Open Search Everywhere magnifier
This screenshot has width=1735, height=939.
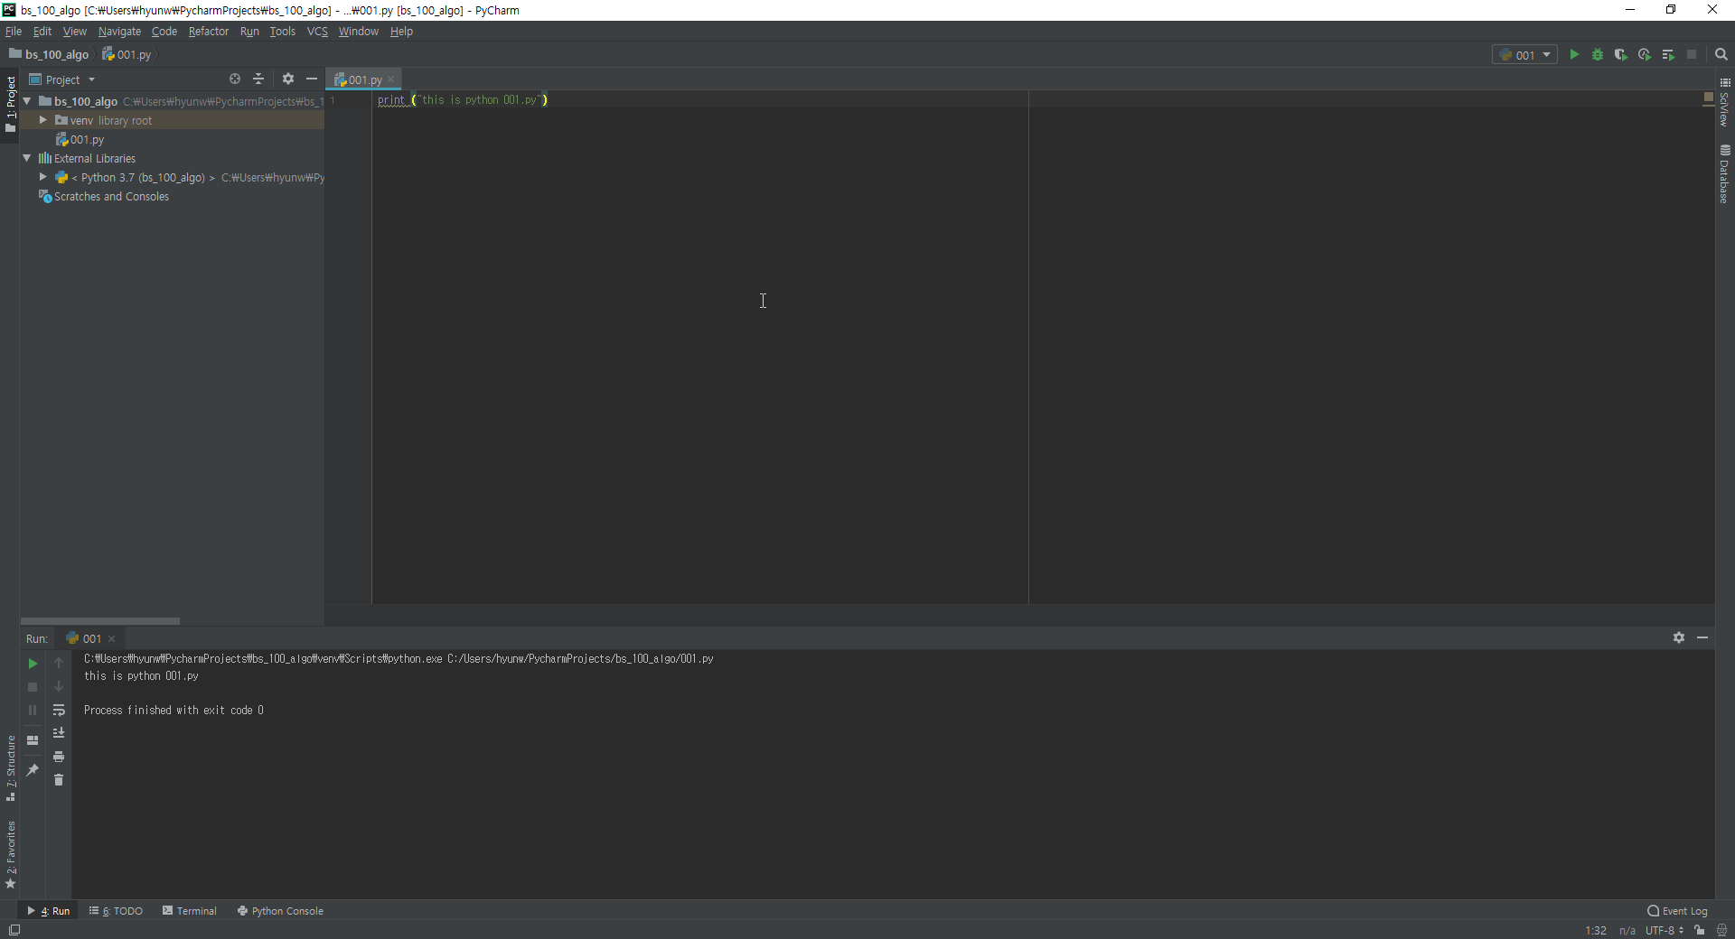pos(1721,55)
